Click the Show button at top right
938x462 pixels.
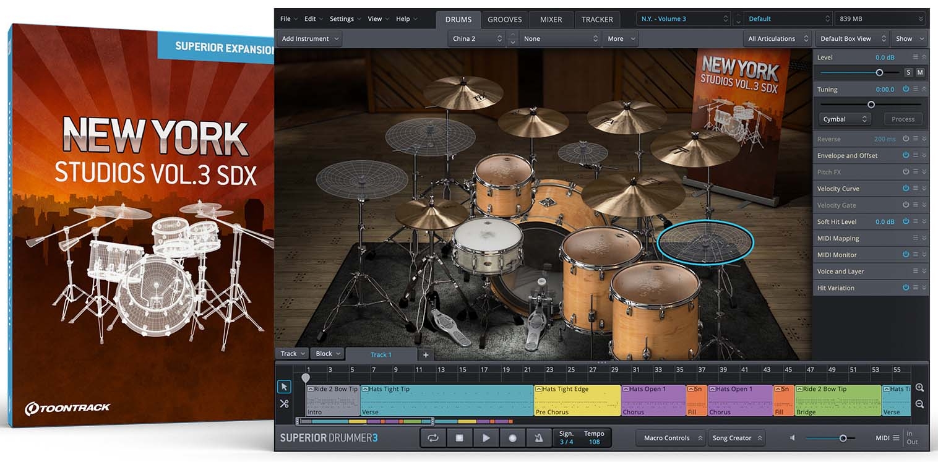point(910,38)
